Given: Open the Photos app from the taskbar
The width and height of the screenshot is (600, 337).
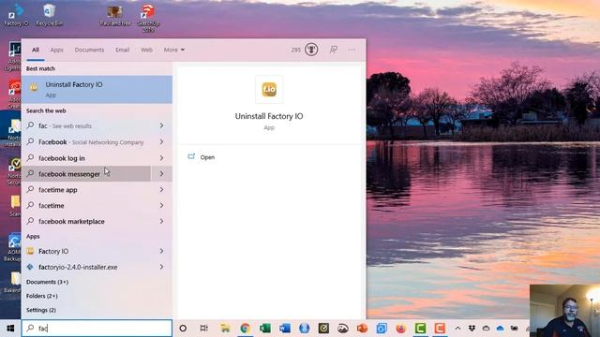Looking at the screenshot, I should click(343, 329).
